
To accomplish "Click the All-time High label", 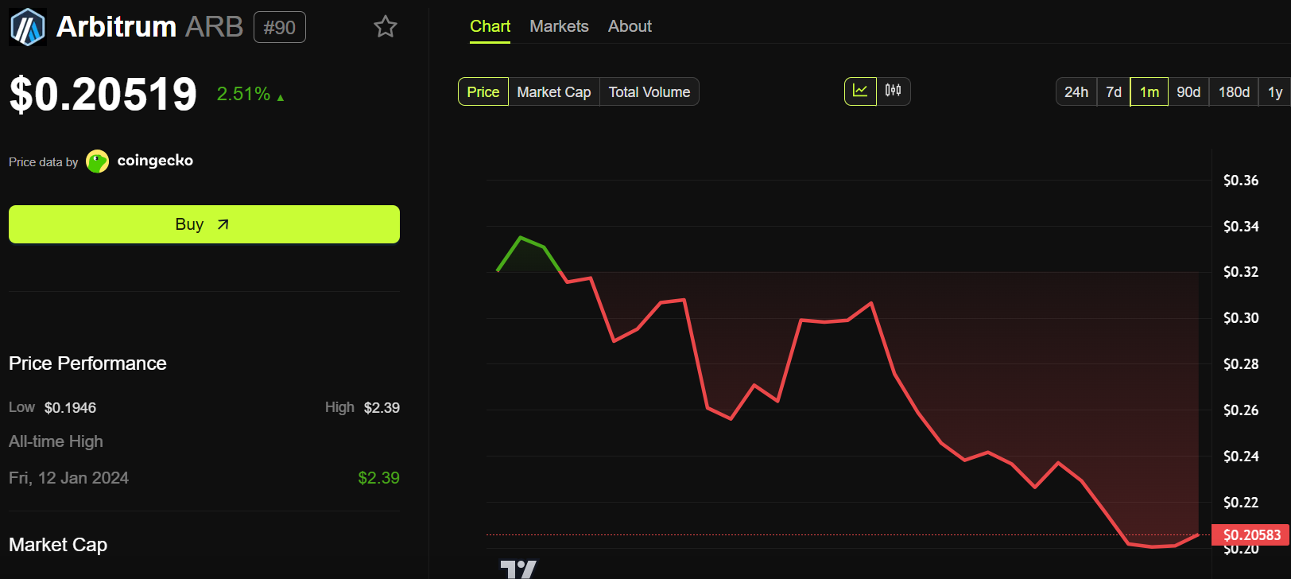I will pyautogui.click(x=56, y=441).
